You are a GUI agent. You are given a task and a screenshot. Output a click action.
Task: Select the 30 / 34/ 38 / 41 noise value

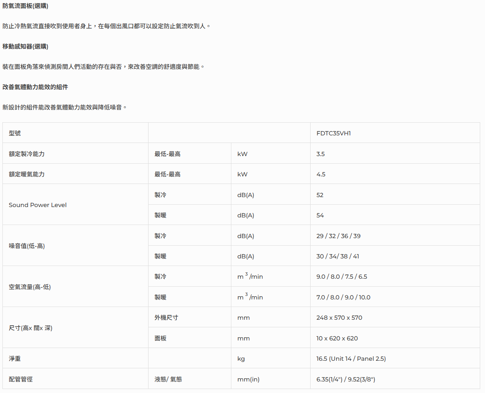pos(338,256)
